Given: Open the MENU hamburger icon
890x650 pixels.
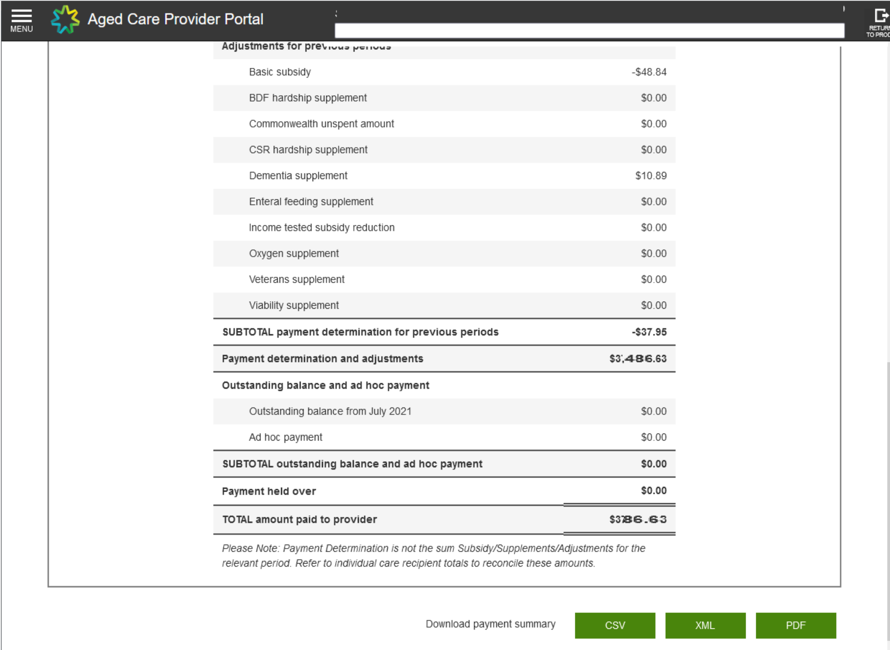Looking at the screenshot, I should pos(20,19).
